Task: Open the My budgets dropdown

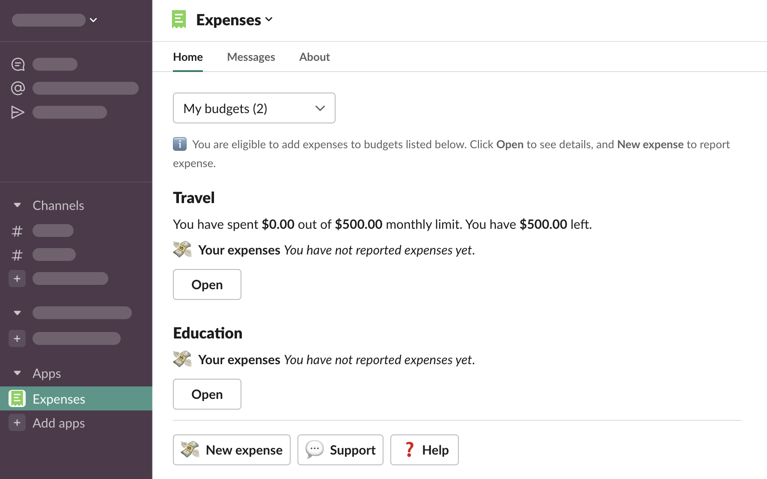Action: tap(254, 108)
